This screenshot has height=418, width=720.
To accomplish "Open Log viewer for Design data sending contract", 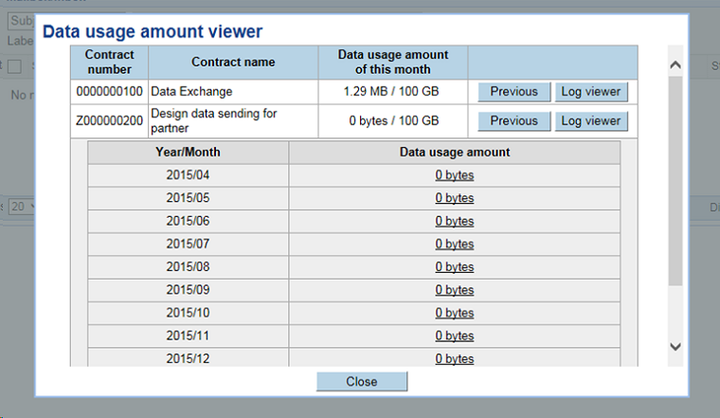I will (590, 120).
